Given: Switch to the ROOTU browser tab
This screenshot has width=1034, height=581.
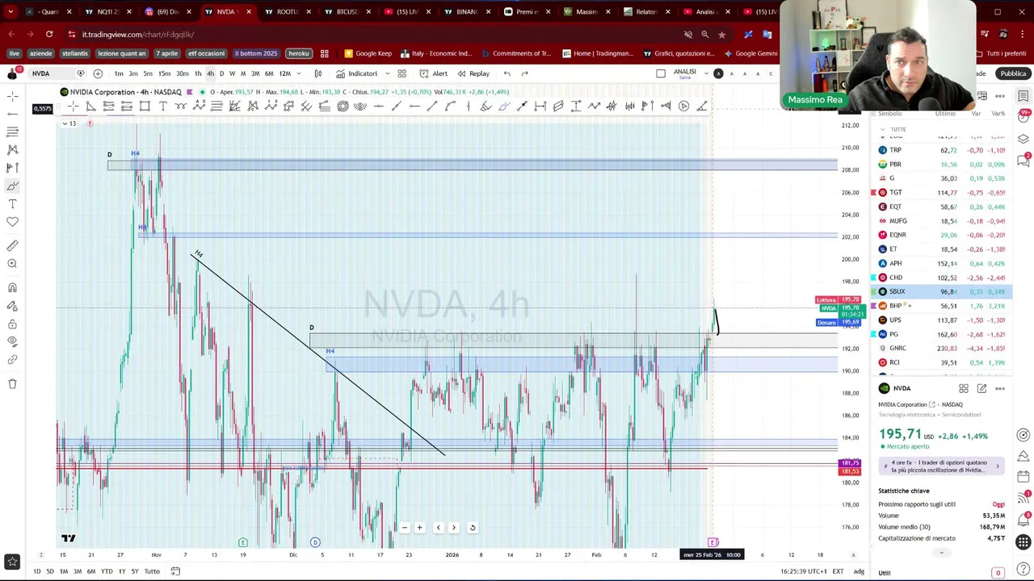Looking at the screenshot, I should coord(287,12).
